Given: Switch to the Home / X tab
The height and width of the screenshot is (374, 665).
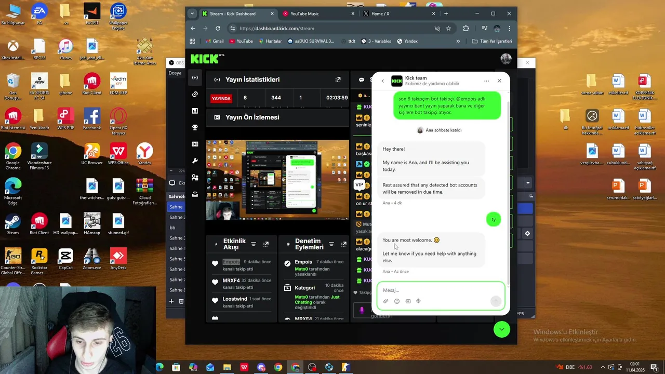Looking at the screenshot, I should coord(399,14).
